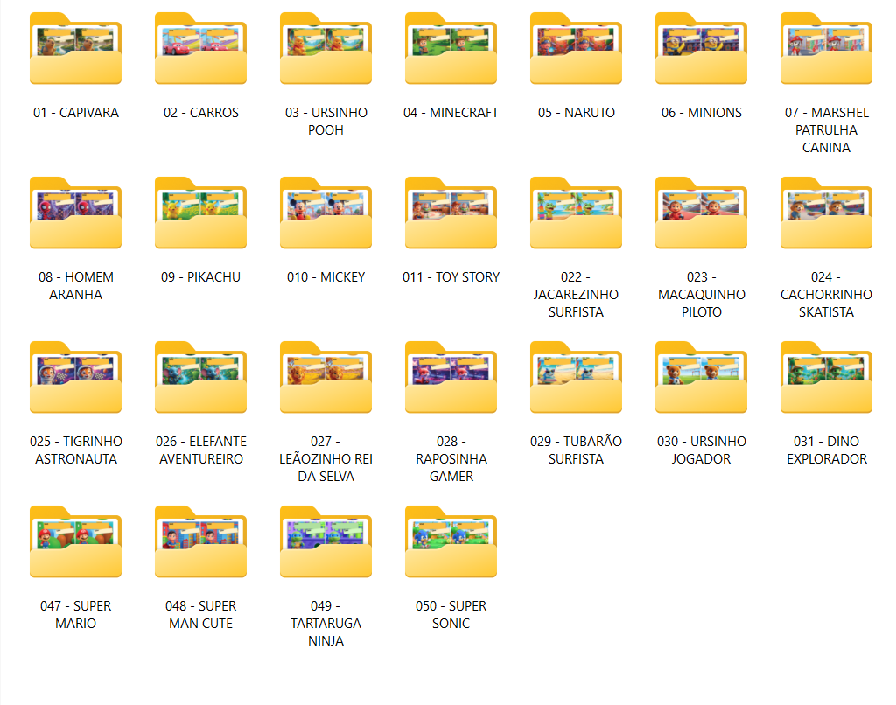This screenshot has width=896, height=705.
Task: Select the 047 - SUPER MARIO folder icon
Action: click(x=75, y=543)
